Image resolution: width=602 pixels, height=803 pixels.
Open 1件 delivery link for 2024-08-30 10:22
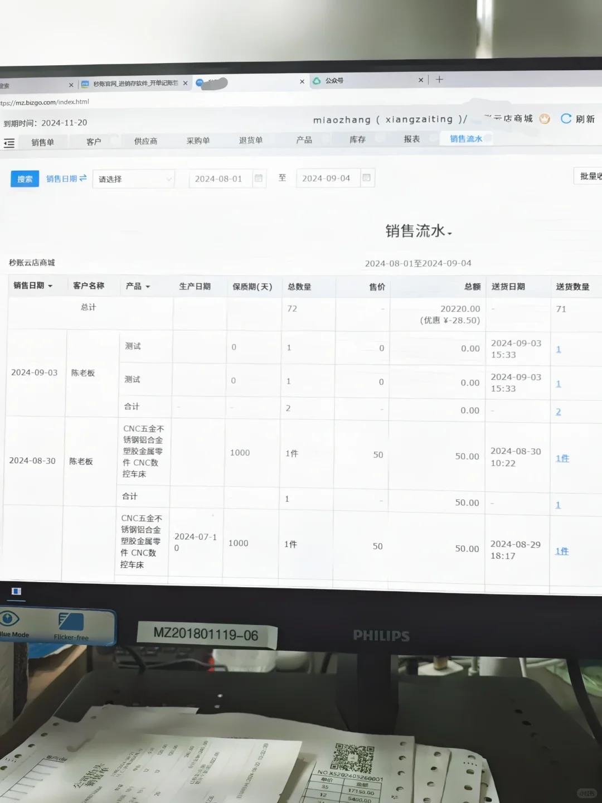(x=562, y=458)
